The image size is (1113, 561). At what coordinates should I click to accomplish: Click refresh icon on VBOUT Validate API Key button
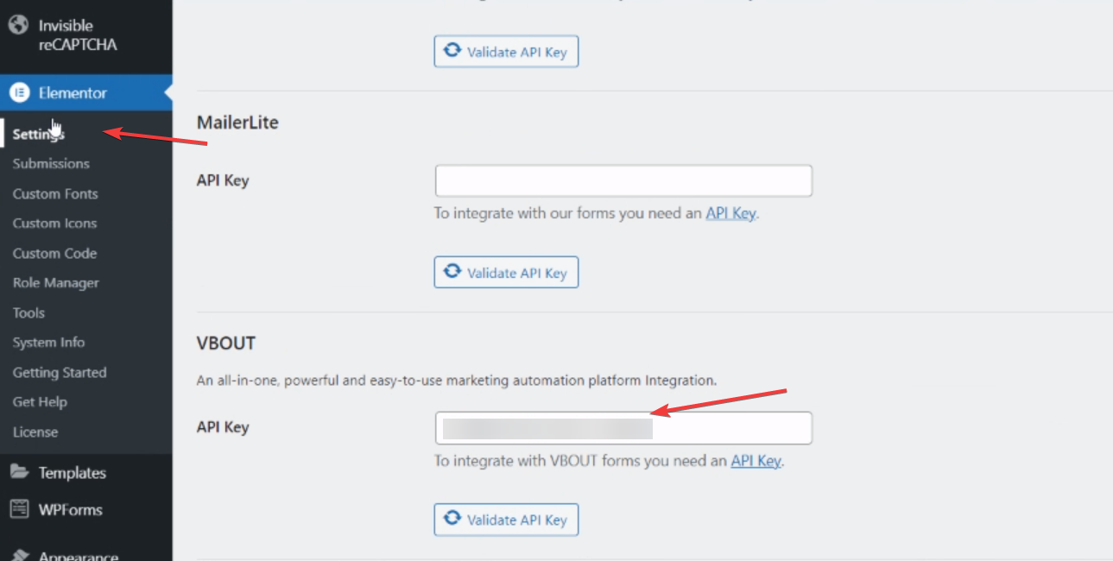452,519
